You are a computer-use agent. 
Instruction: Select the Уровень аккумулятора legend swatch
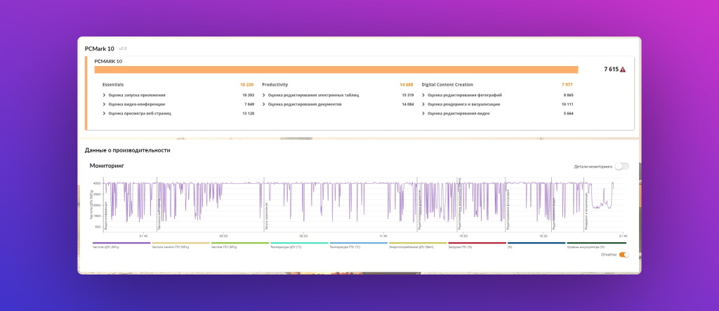point(595,244)
